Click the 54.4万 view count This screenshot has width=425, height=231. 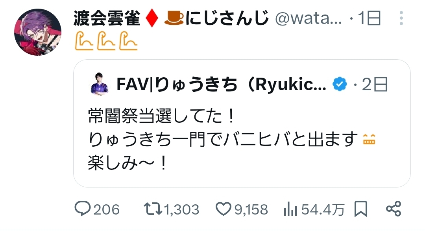pyautogui.click(x=323, y=210)
